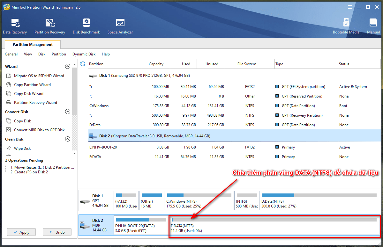Click the Disk 2 USB icon in partition list
The width and height of the screenshot is (383, 247).
pos(93,136)
